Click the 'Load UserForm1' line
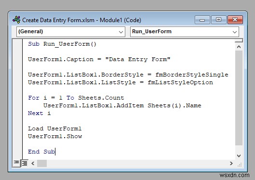Image resolution: width=255 pixels, height=180 pixels. pos(54,129)
